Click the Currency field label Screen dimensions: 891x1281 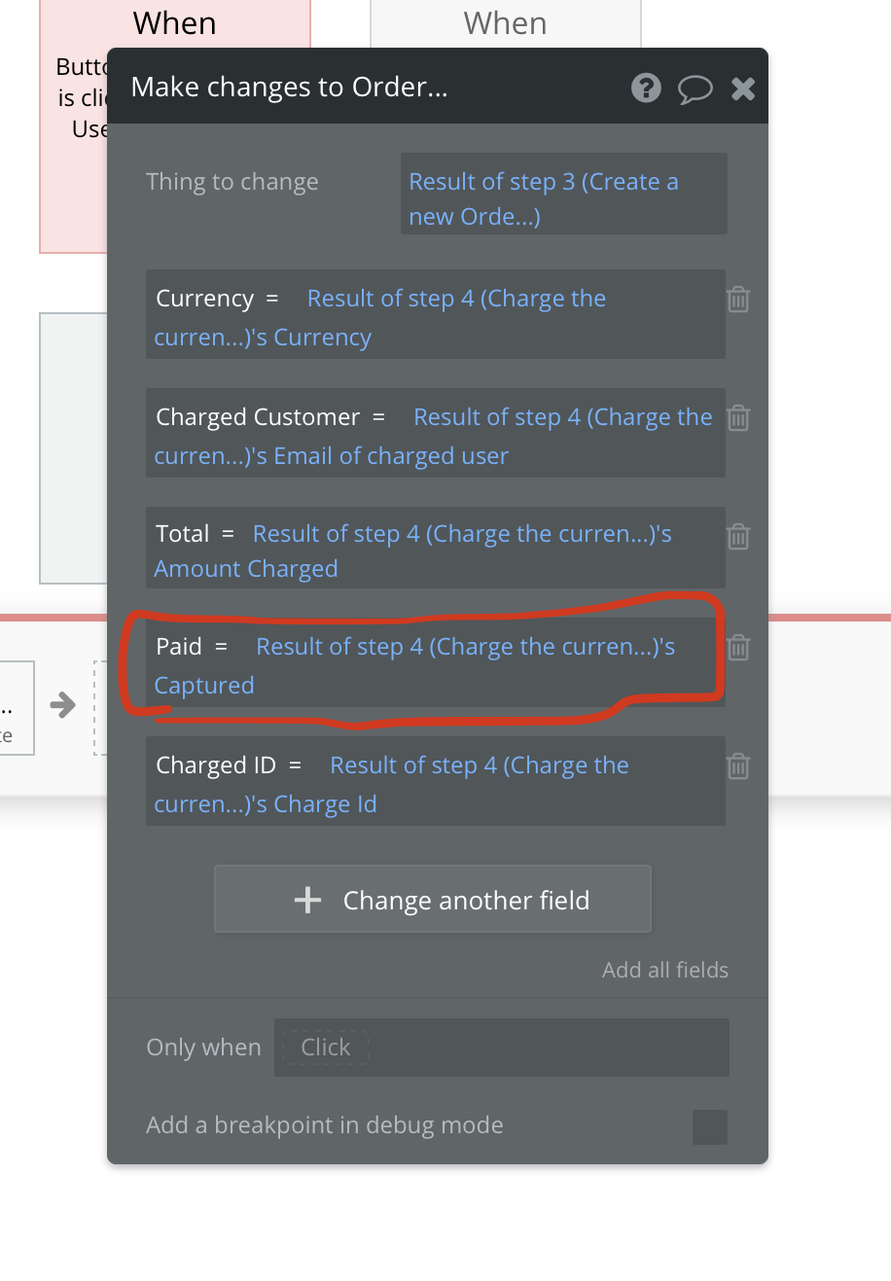(x=205, y=299)
